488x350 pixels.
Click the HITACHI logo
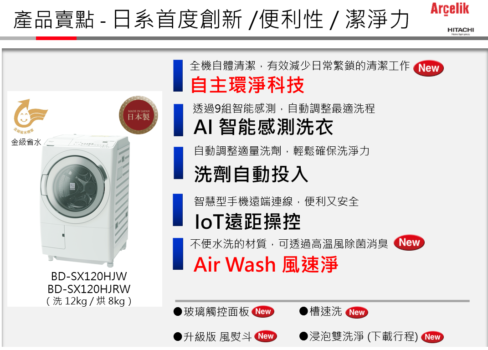coord(460,31)
